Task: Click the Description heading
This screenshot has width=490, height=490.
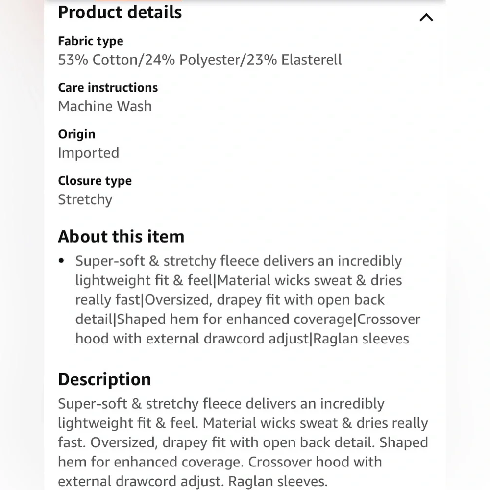Action: (x=104, y=379)
